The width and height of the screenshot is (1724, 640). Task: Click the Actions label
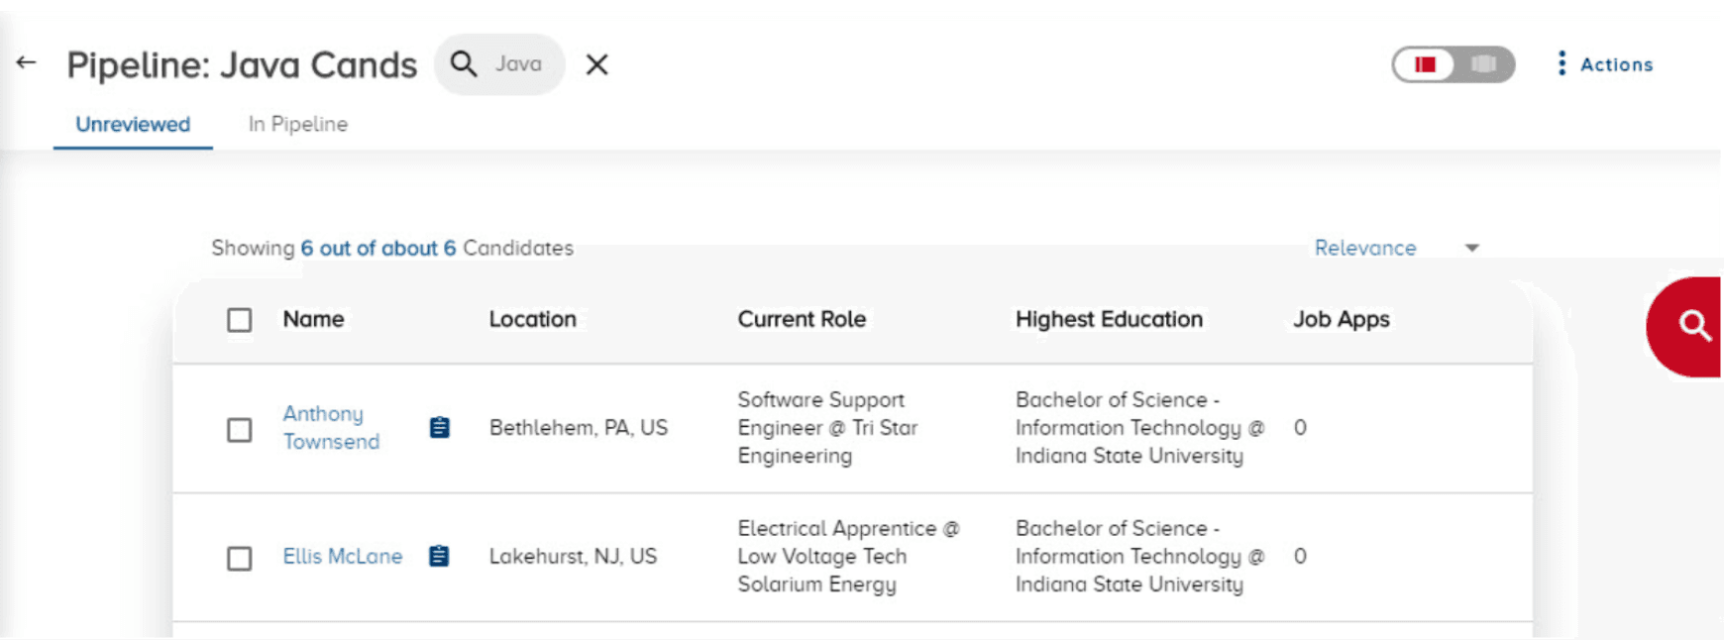tap(1616, 65)
